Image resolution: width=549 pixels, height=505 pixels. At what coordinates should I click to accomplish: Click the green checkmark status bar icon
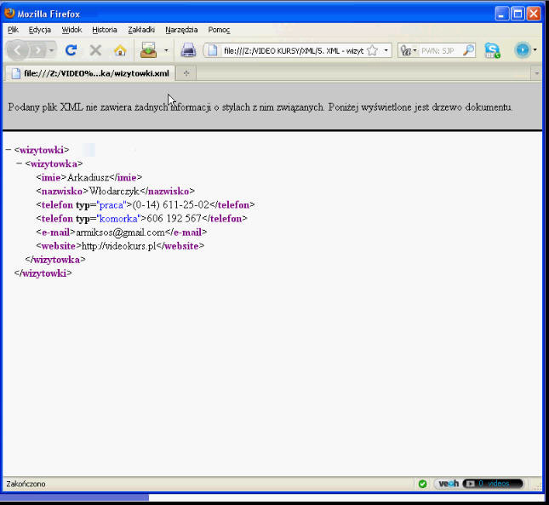(x=423, y=484)
